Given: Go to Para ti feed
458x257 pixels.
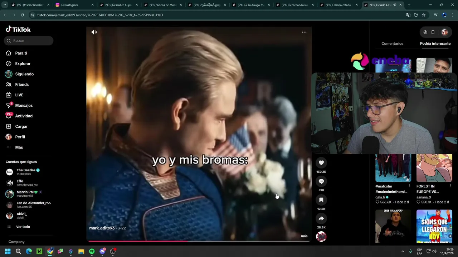Looking at the screenshot, I should point(21,53).
